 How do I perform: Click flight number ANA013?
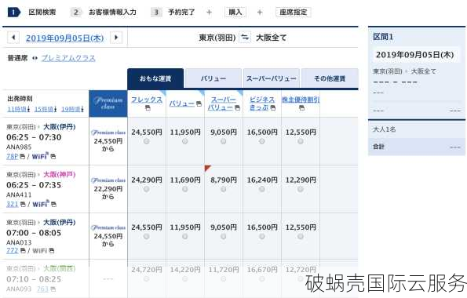(19, 242)
